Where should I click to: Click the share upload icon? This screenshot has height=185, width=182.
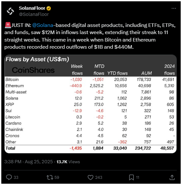[172, 177]
